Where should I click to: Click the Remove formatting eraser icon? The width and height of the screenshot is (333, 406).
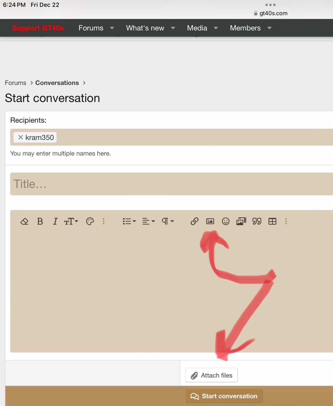24,222
